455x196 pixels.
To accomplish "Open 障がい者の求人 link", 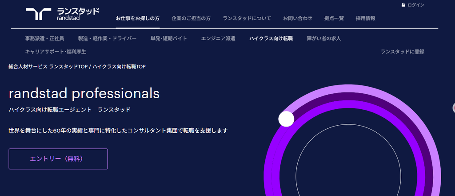I will 324,38.
